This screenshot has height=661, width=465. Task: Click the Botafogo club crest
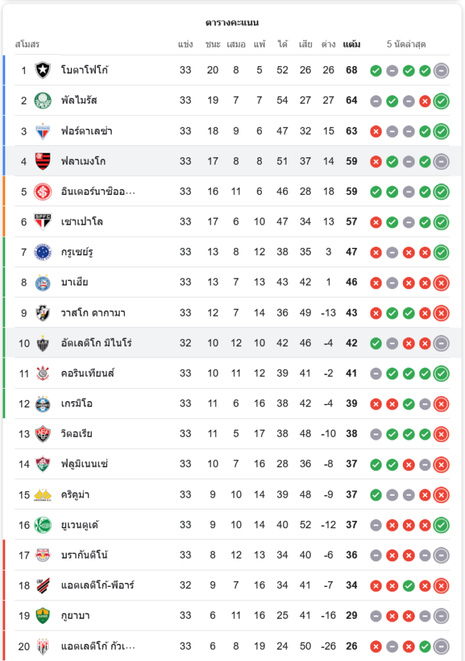coord(43,70)
